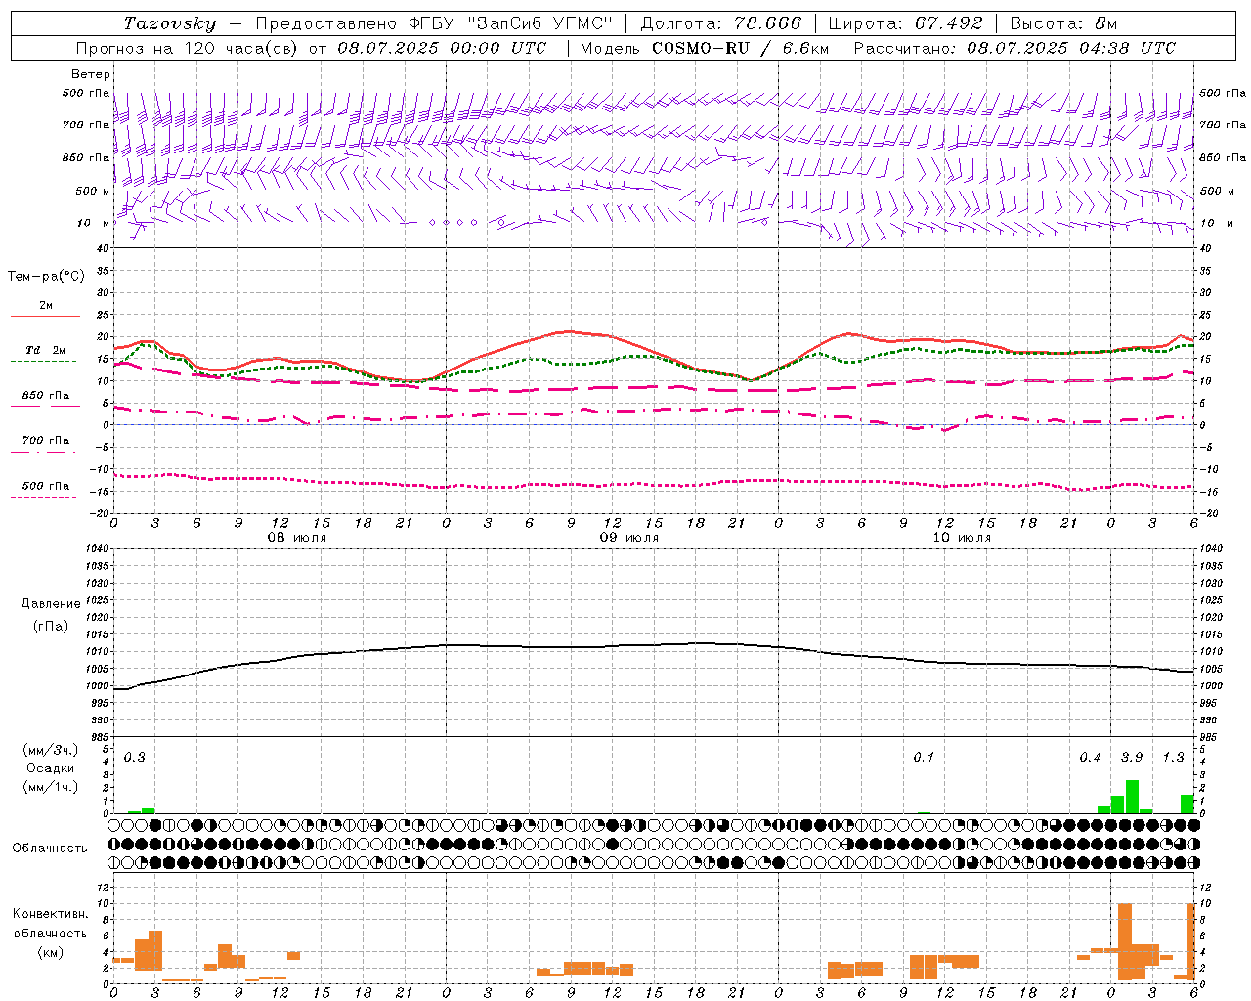Click the '(мм/1ч.)' precipitation unit label
Viewport: 1251px width, 1001px height.
click(50, 786)
